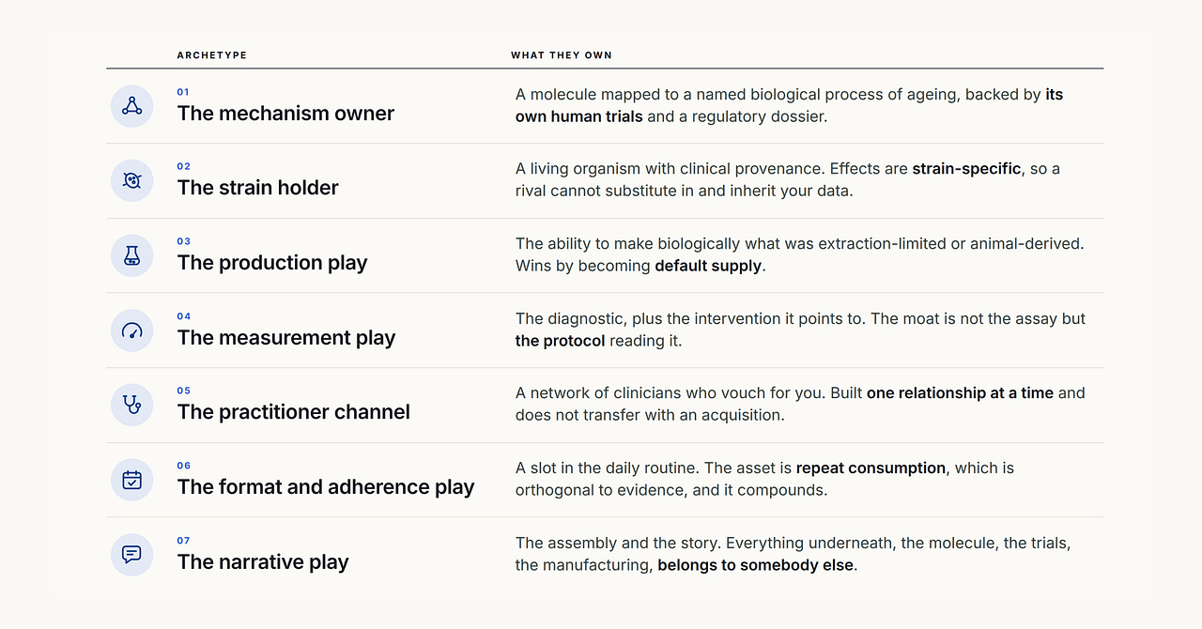
Task: Click 'The mechanism owner' heading
Action: (285, 114)
